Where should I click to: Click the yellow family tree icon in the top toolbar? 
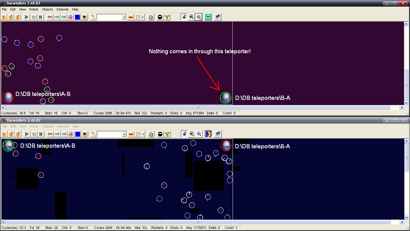[167, 17]
